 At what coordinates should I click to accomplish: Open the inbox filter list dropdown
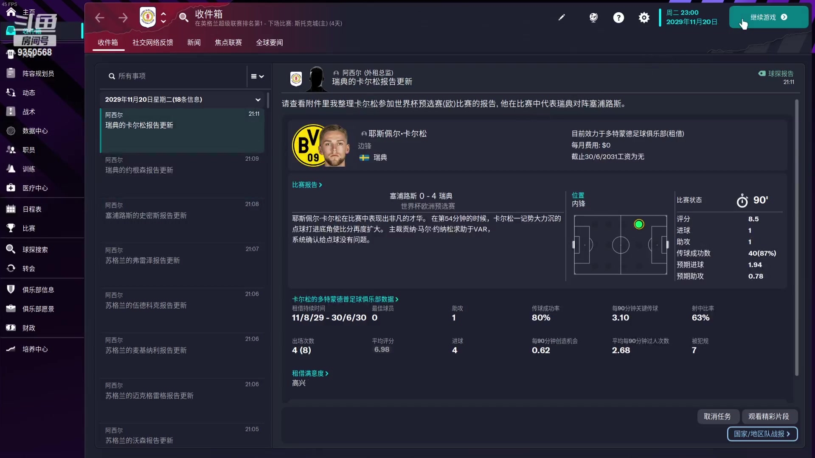257,76
